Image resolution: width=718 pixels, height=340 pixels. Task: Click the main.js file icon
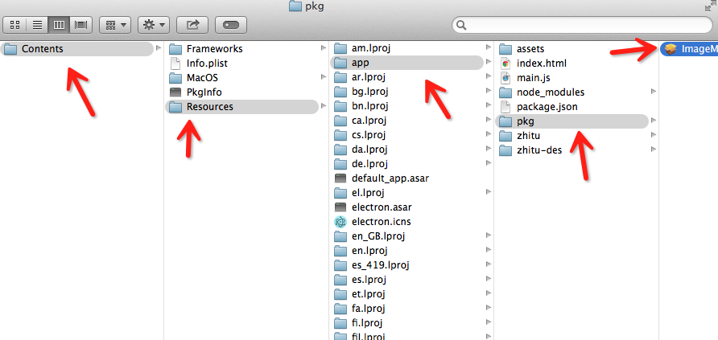[x=505, y=78]
